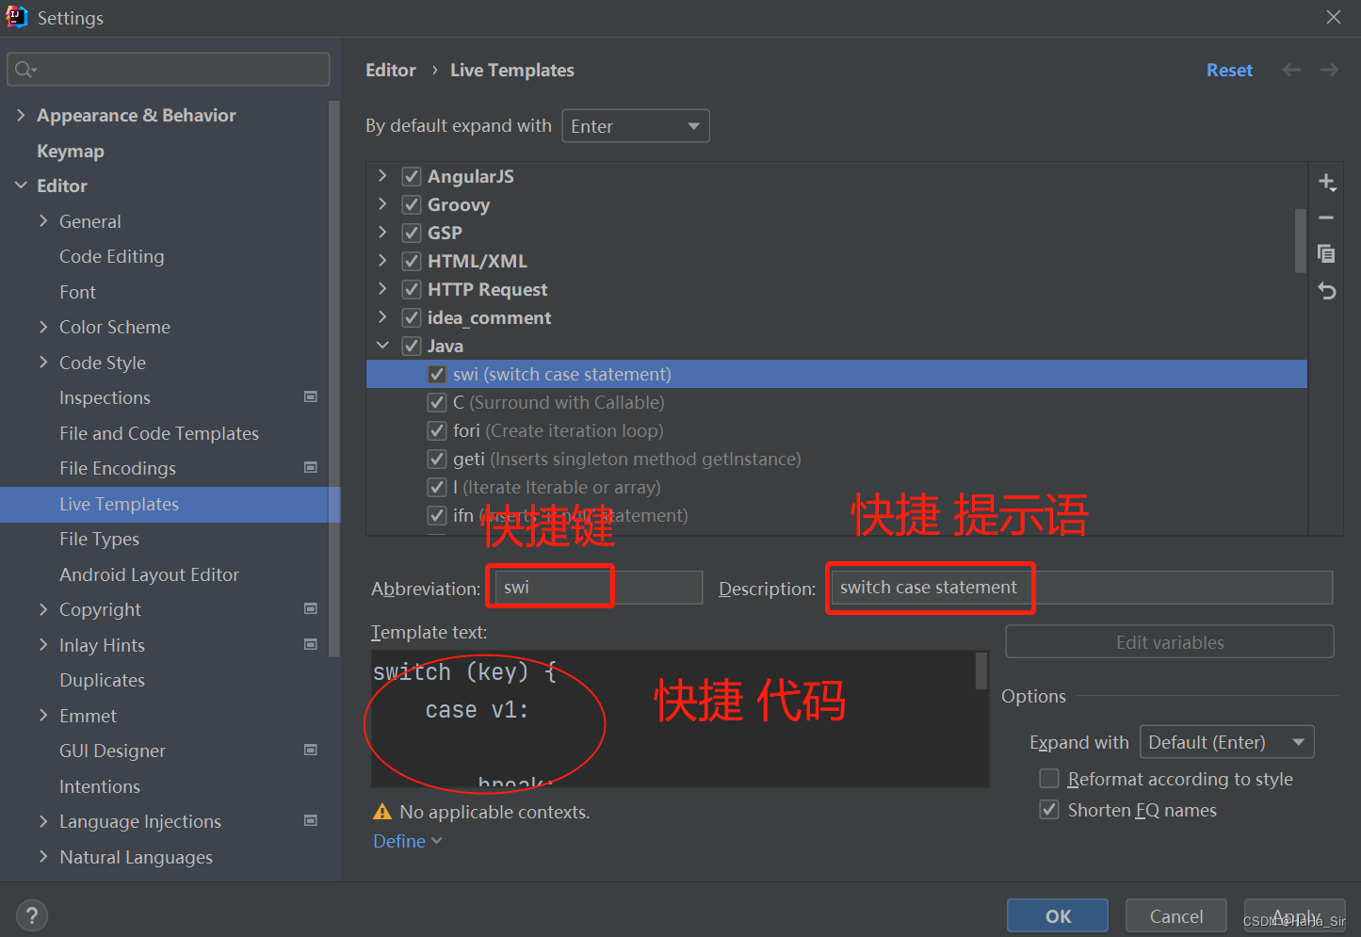Select Keymap in settings tree
This screenshot has height=937, width=1361.
pyautogui.click(x=71, y=151)
